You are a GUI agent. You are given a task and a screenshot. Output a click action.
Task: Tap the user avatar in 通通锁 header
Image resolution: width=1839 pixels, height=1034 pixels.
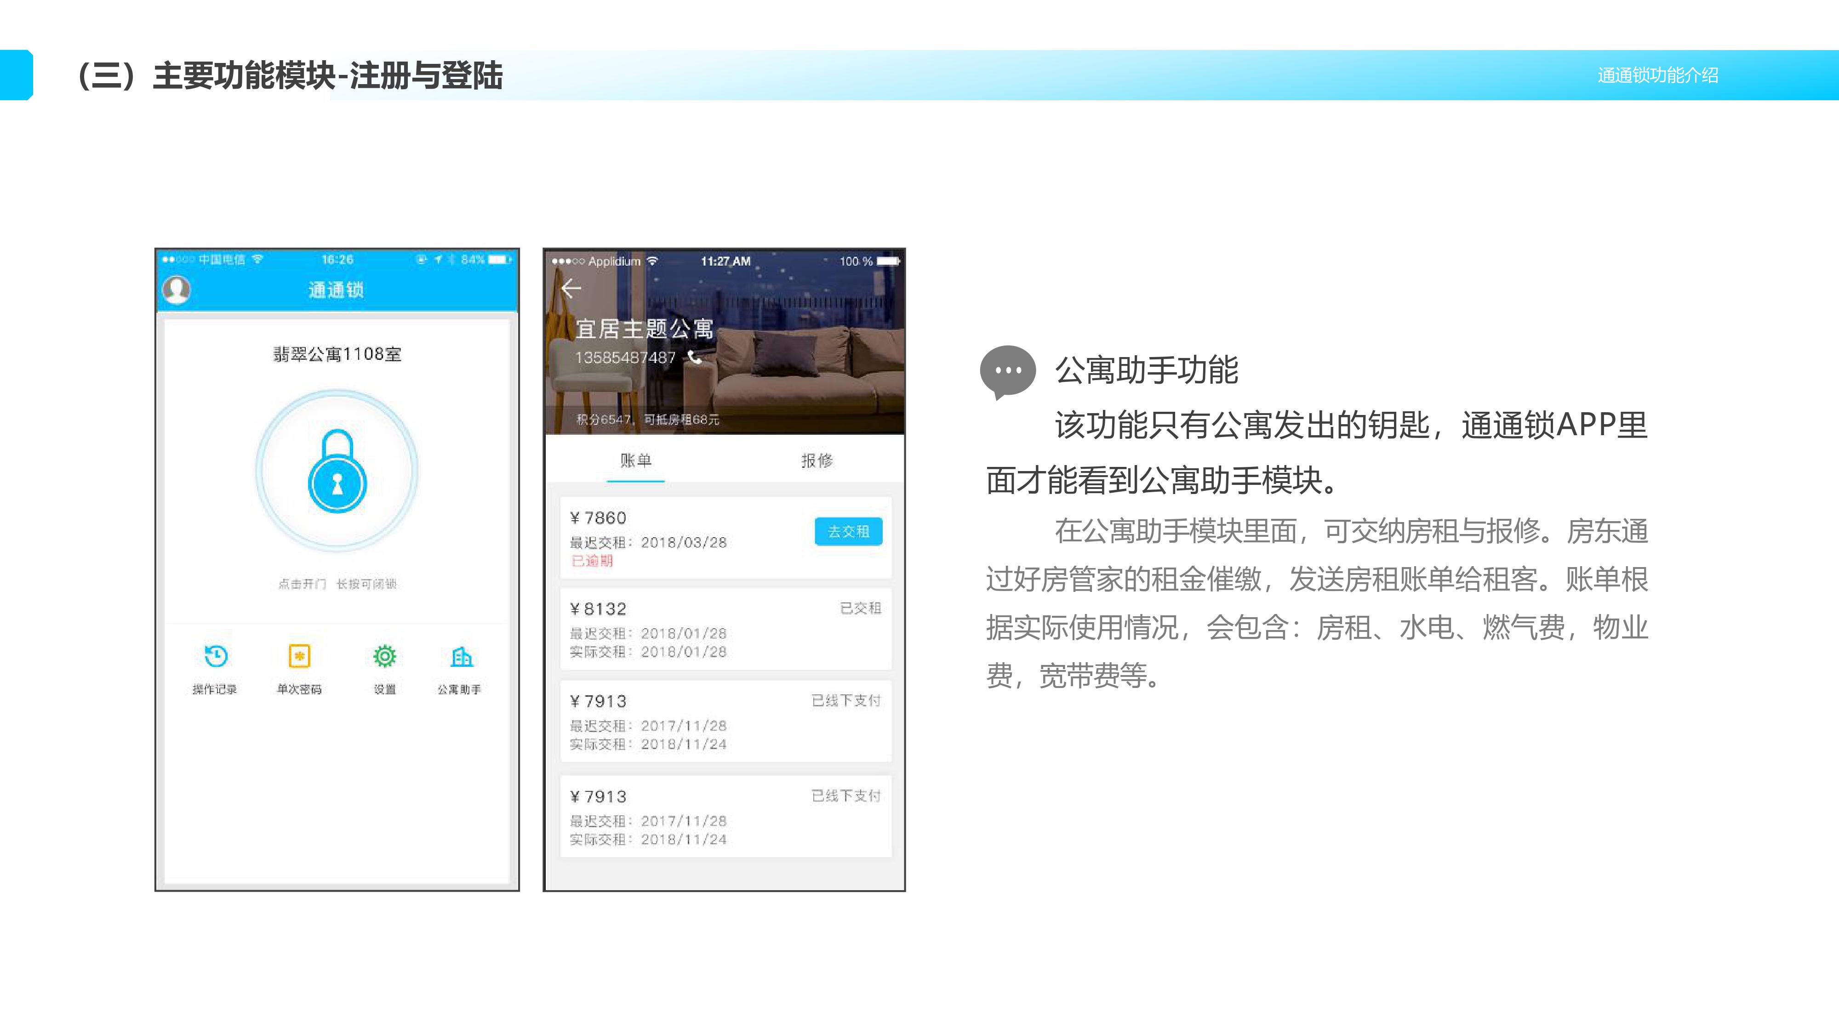(177, 290)
